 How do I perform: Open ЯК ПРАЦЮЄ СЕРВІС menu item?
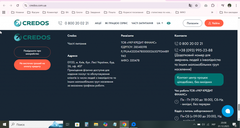coord(116,23)
